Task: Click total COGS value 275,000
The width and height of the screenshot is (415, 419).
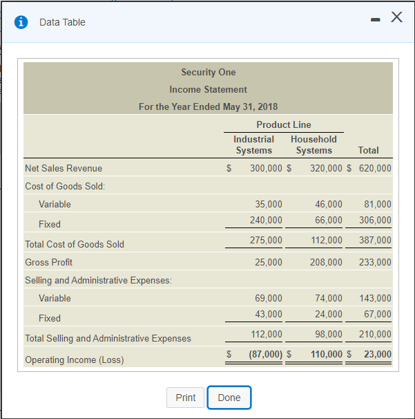Action: pos(266,240)
